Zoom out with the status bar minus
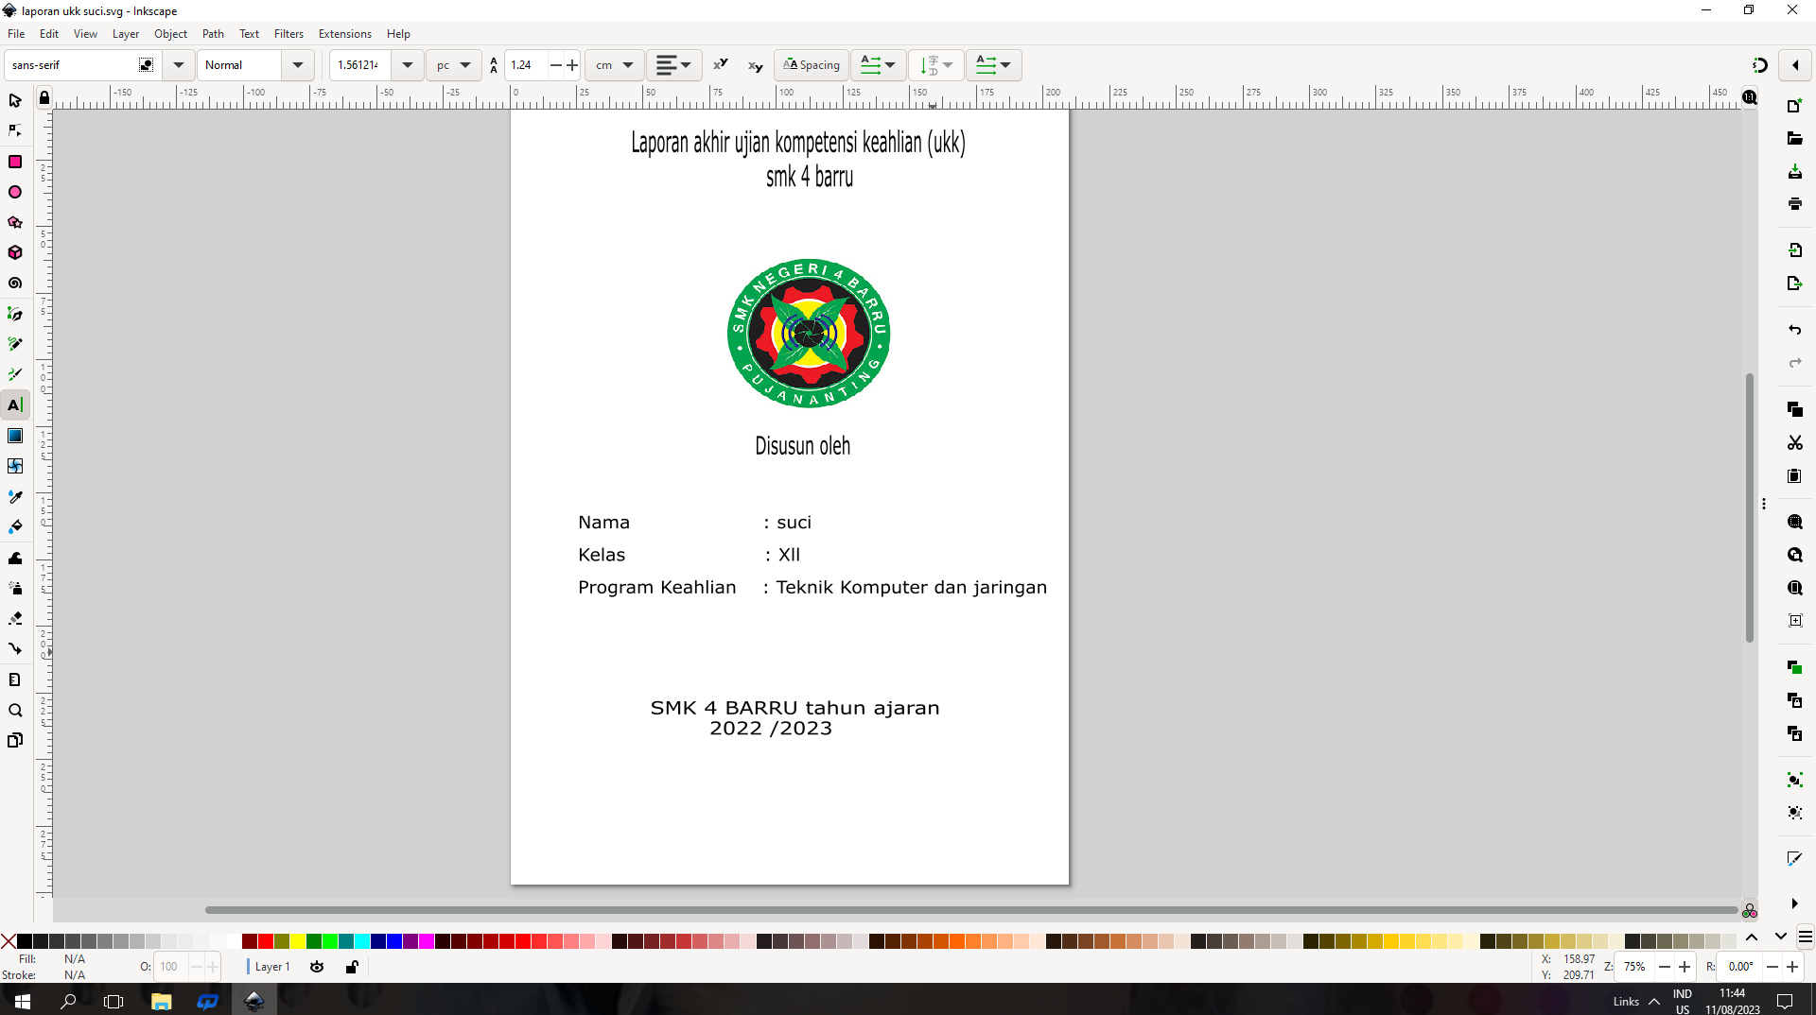Image resolution: width=1816 pixels, height=1015 pixels. tap(1665, 967)
